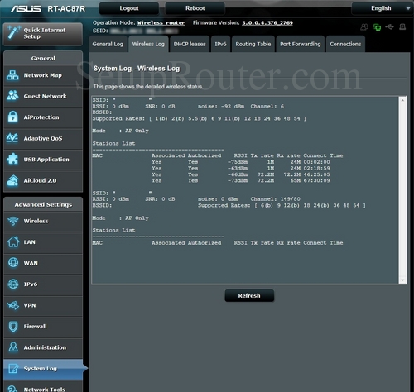Click the guest users status icon
This screenshot has width=414, height=392.
click(x=364, y=27)
